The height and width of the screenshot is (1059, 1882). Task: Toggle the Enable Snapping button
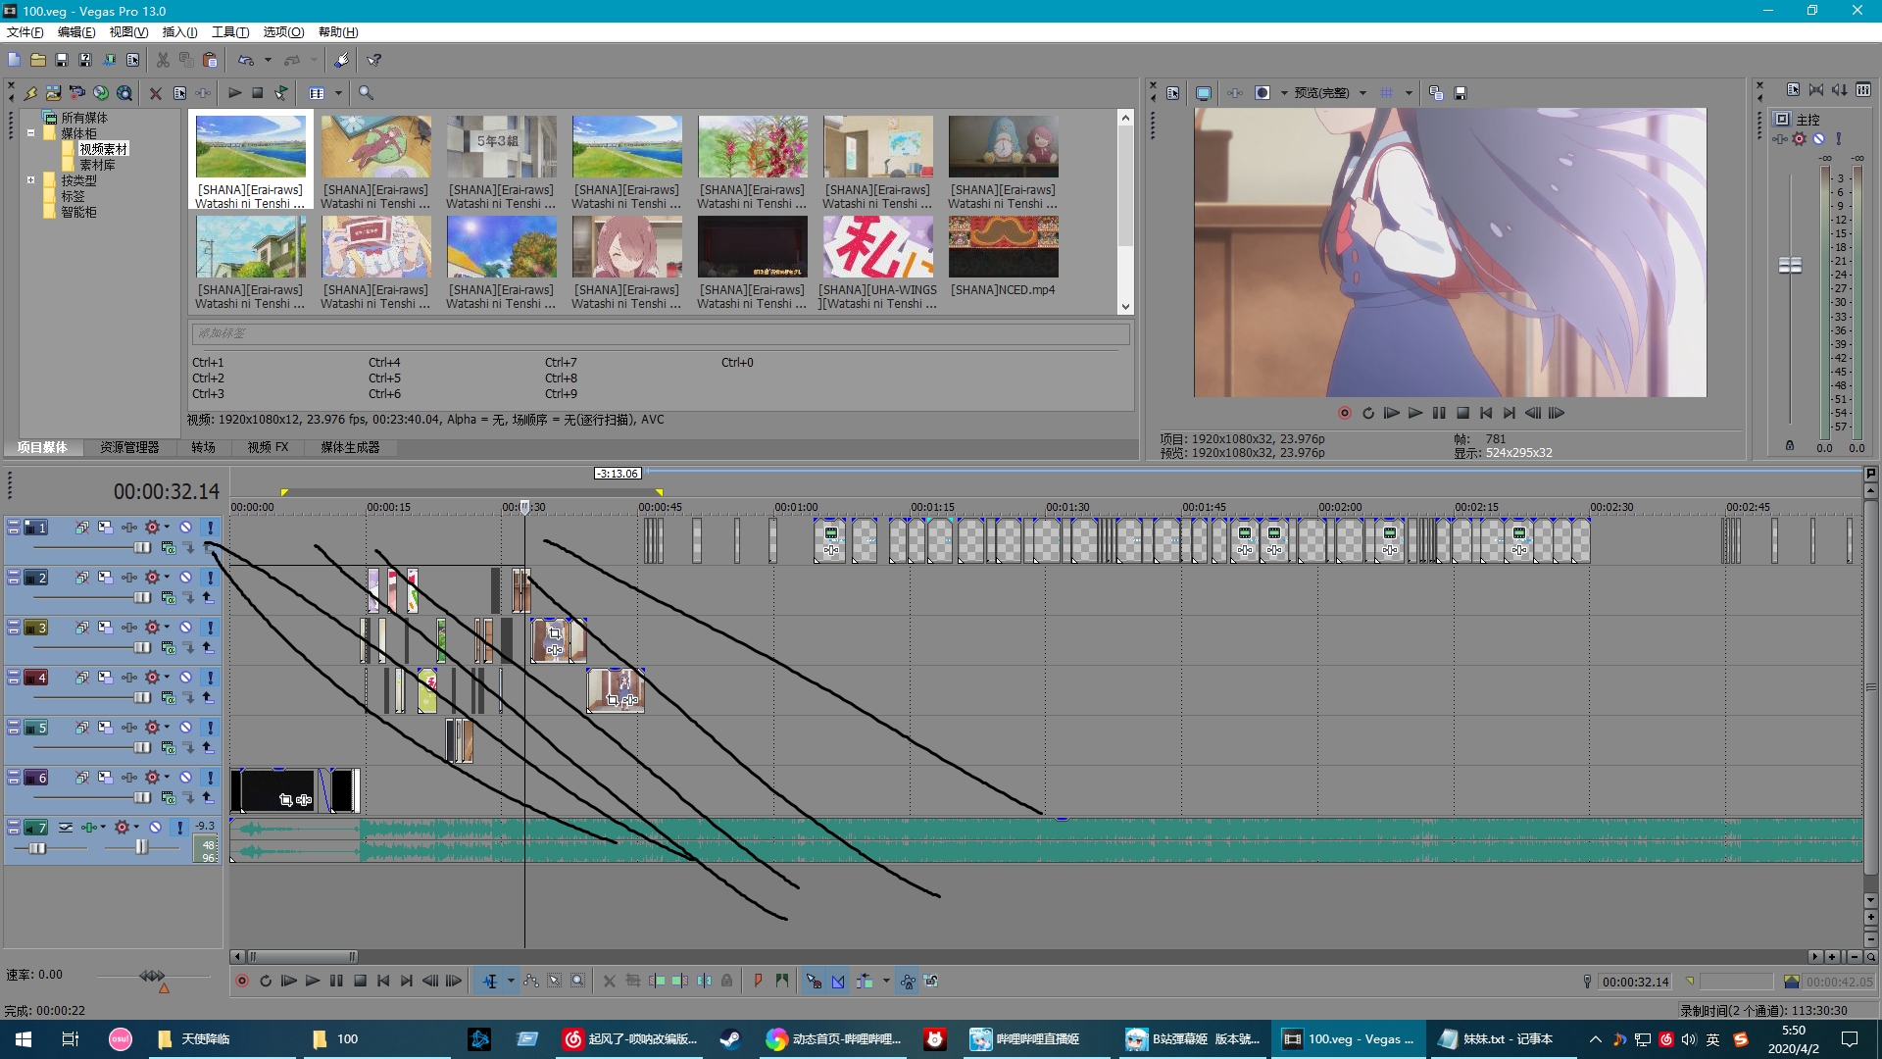(814, 982)
